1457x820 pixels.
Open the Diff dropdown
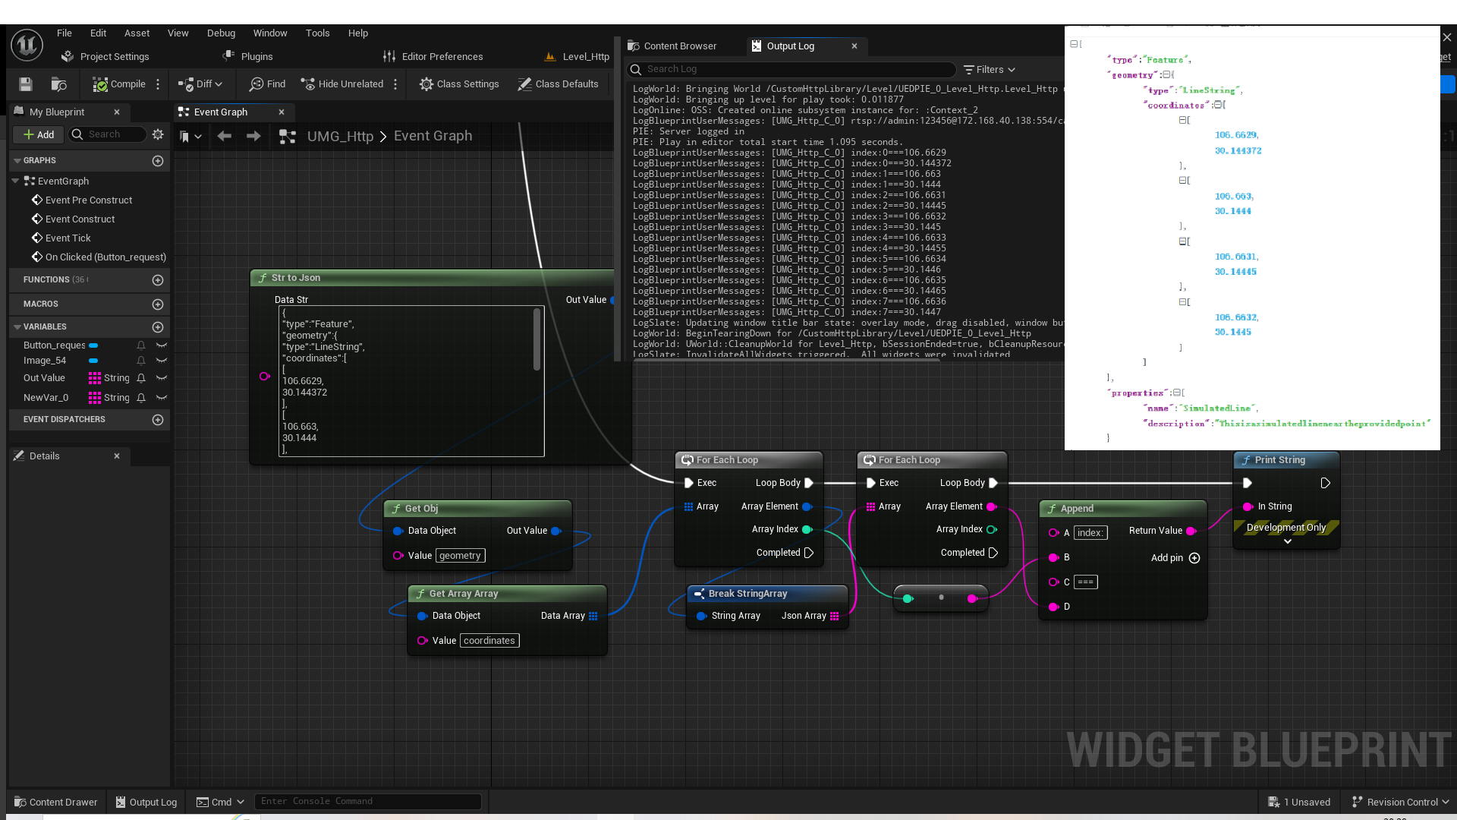[x=201, y=84]
